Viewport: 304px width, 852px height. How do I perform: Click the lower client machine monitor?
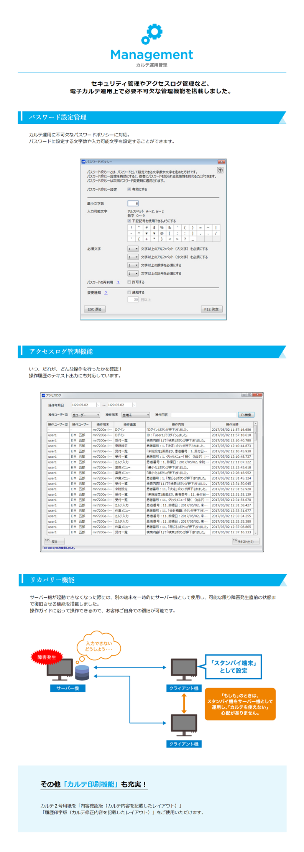click(184, 726)
